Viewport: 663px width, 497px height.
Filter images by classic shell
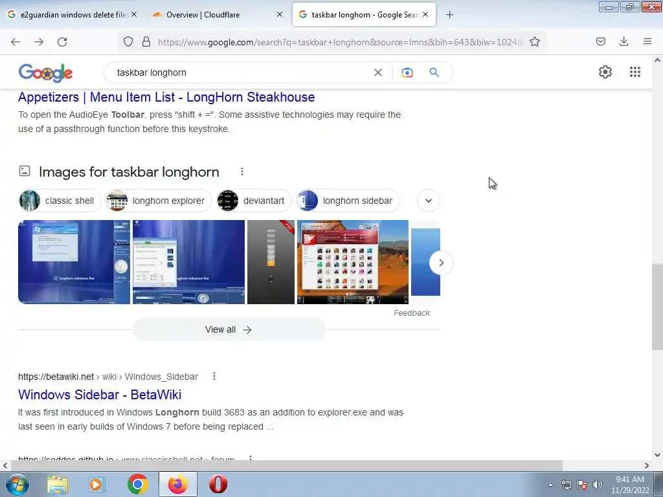(60, 201)
